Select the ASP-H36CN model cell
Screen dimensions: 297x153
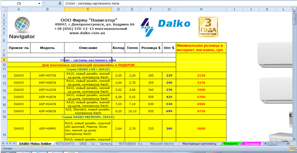click(x=47, y=111)
